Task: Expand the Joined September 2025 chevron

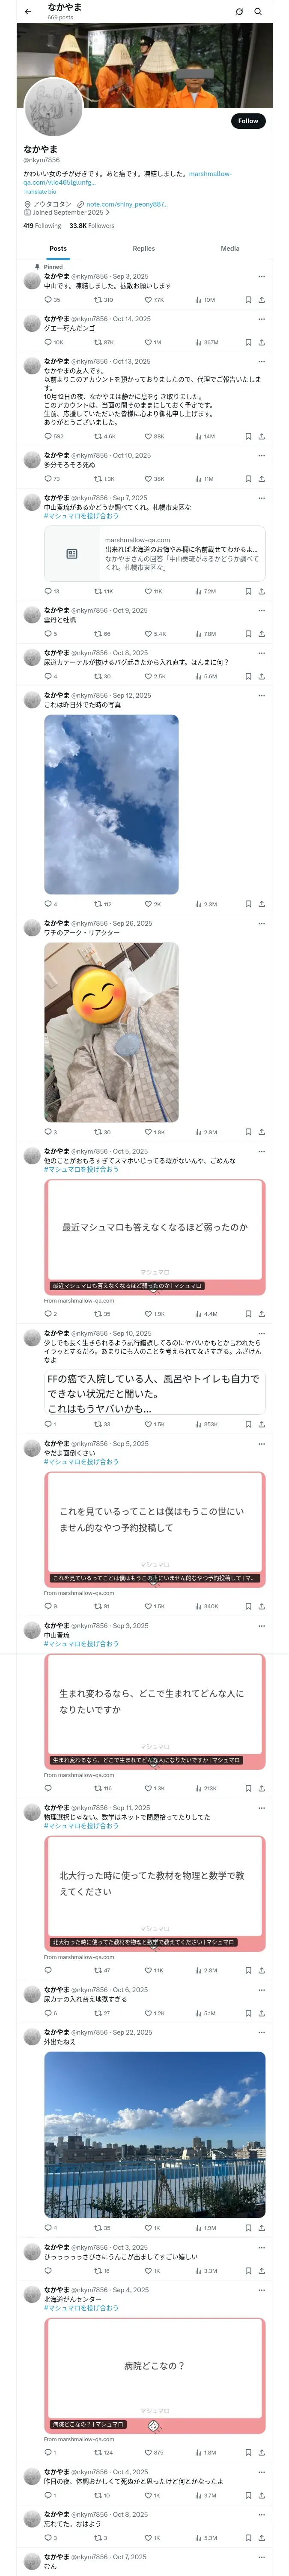Action: 107,212
